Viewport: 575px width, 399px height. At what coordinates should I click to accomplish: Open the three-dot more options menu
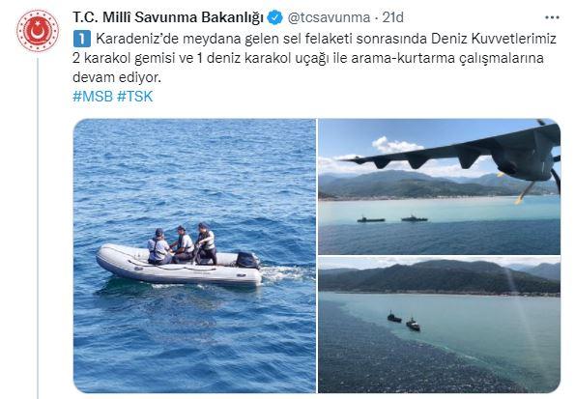click(x=552, y=17)
